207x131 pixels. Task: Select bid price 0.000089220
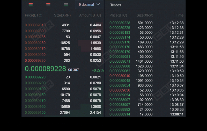coord(35,77)
